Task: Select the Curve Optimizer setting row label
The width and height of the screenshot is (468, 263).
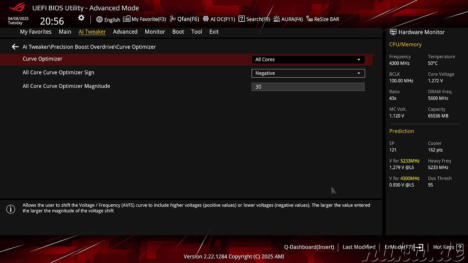Action: tap(43, 59)
